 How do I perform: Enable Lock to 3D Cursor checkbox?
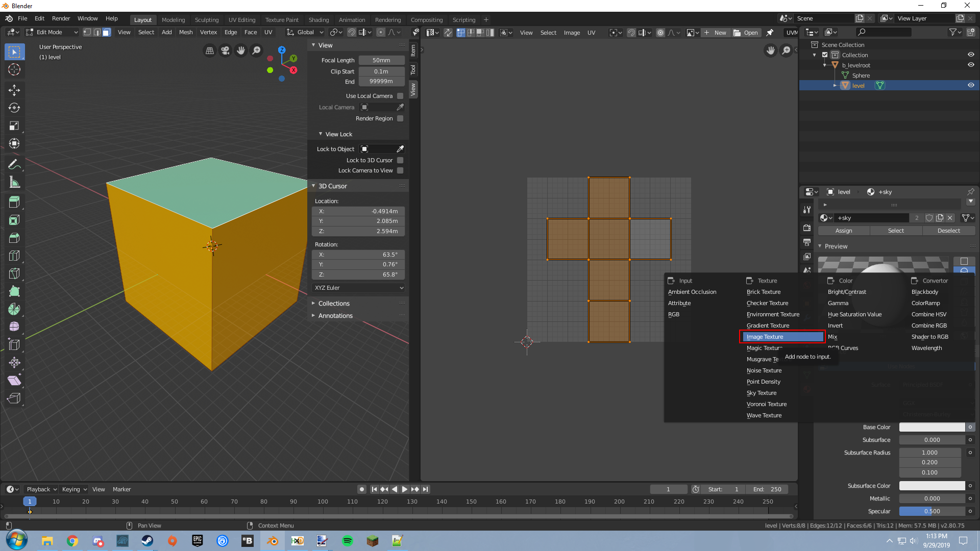[400, 160]
